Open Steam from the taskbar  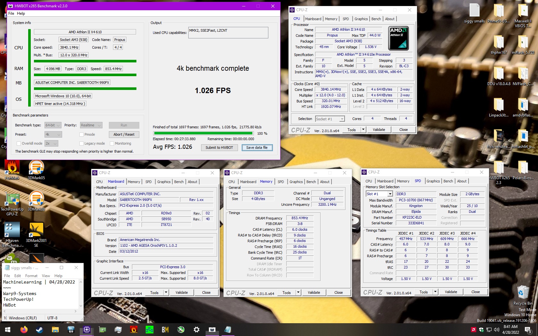pyautogui.click(x=39, y=329)
